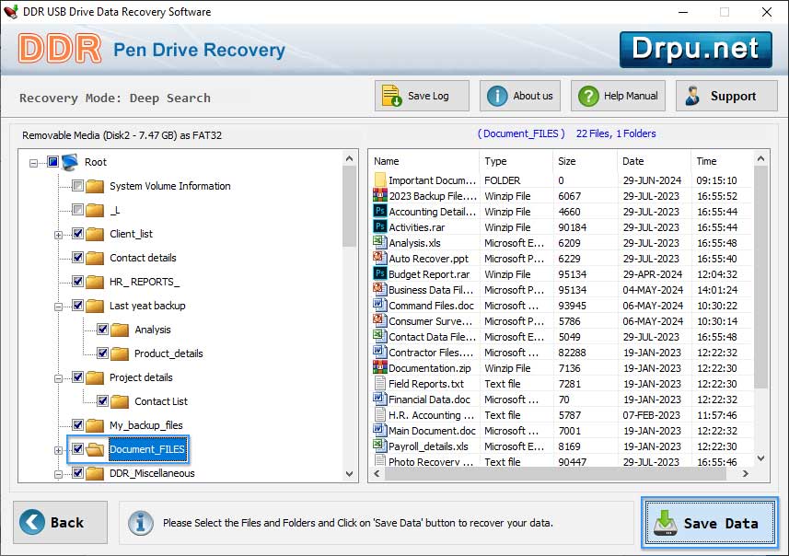Image resolution: width=789 pixels, height=556 pixels.
Task: Click the Command Files.doc Word icon
Action: [379, 305]
